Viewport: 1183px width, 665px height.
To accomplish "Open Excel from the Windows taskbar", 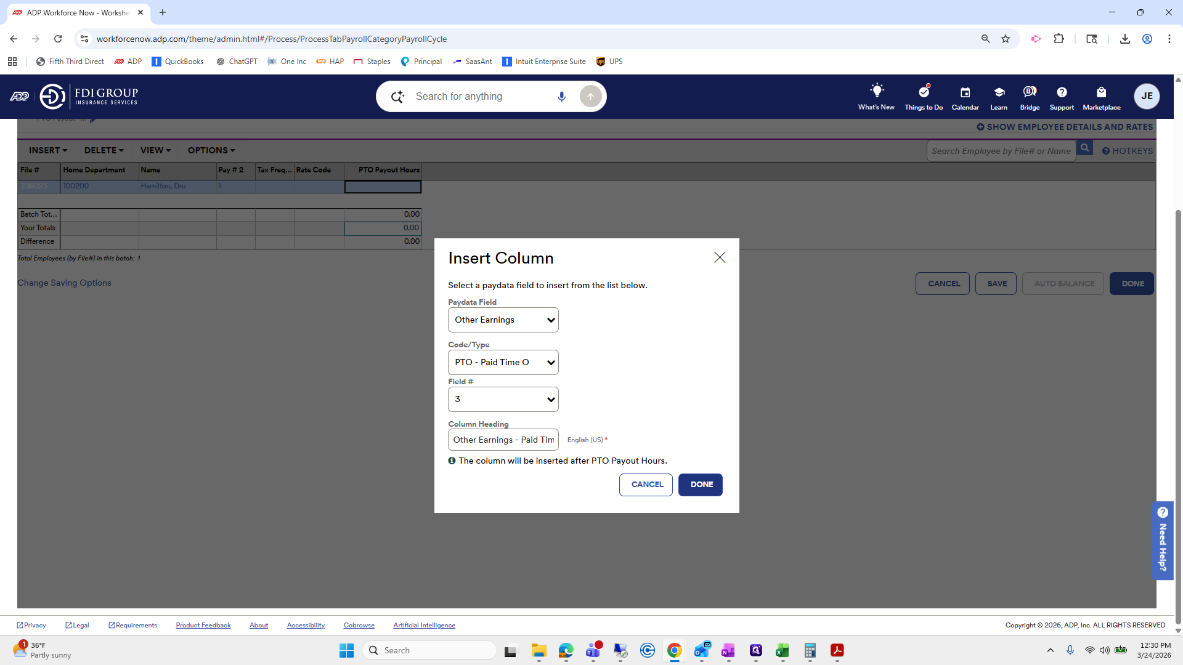I will pyautogui.click(x=783, y=651).
